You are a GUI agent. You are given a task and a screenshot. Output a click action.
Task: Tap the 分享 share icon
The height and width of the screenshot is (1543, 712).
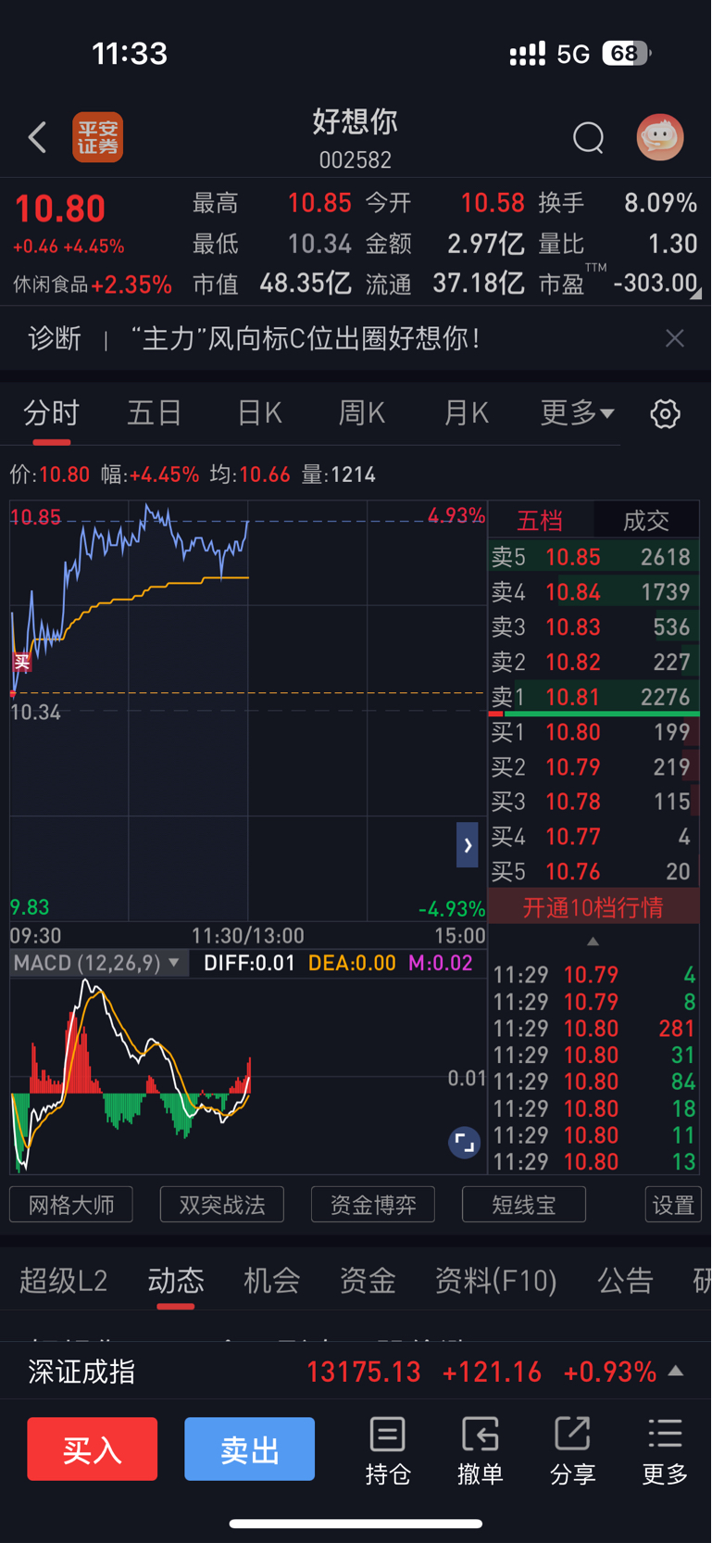click(572, 1450)
